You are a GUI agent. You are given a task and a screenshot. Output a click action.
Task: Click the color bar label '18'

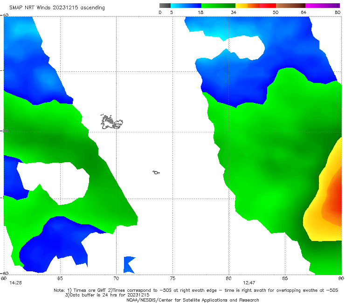coord(200,12)
